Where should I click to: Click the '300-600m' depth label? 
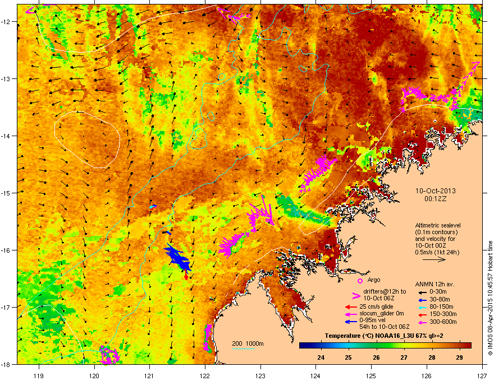[x=443, y=322]
